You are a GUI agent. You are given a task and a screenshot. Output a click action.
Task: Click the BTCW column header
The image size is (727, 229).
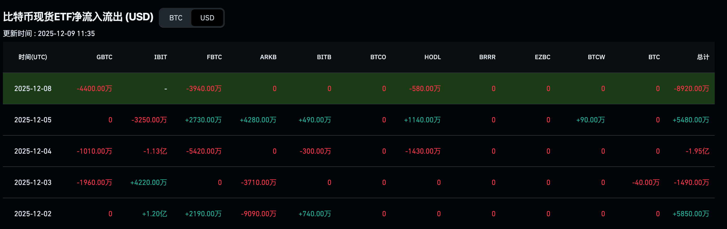tap(596, 57)
